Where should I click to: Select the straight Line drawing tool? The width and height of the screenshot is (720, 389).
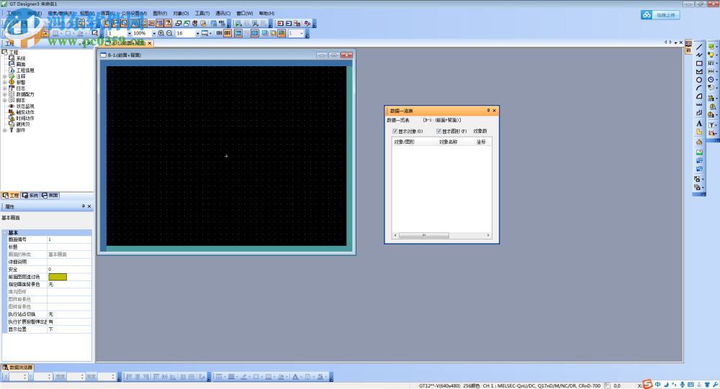[699, 46]
